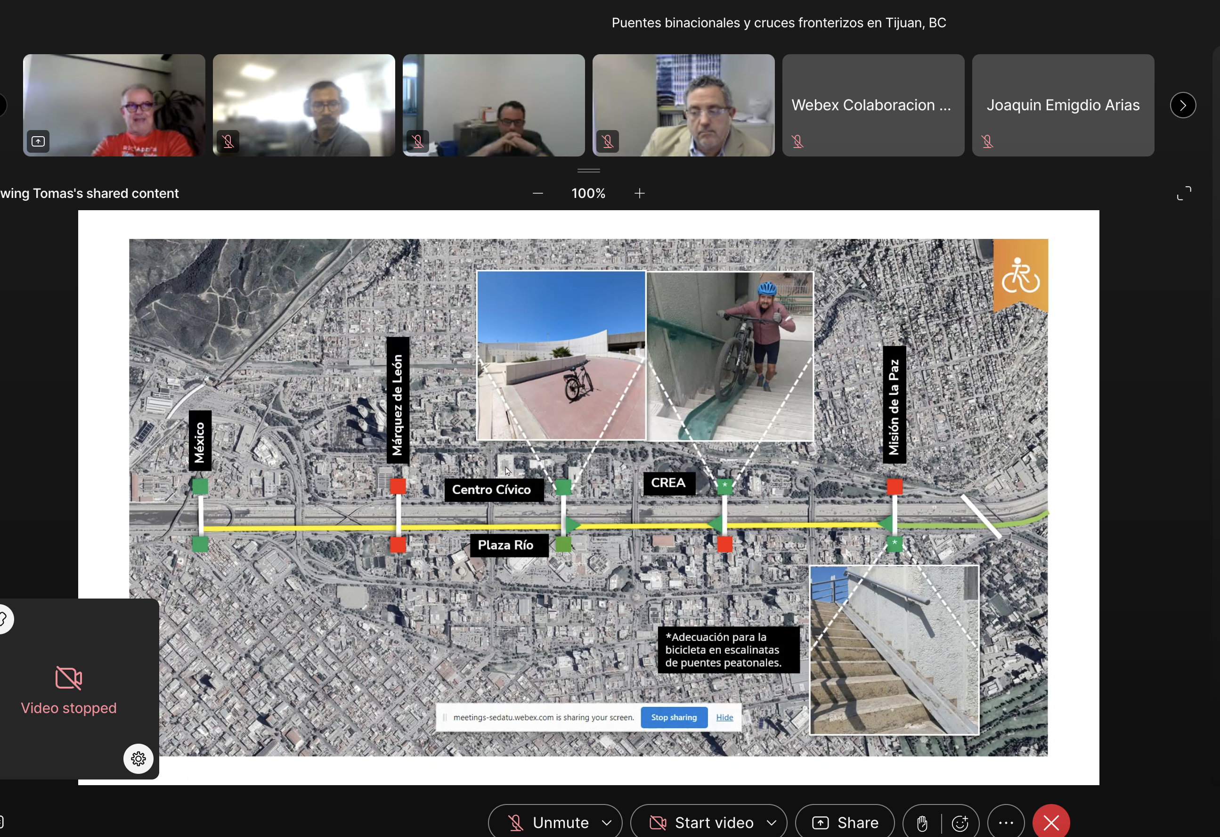
Task: Zoom out shared content with minus icon
Action: click(537, 193)
